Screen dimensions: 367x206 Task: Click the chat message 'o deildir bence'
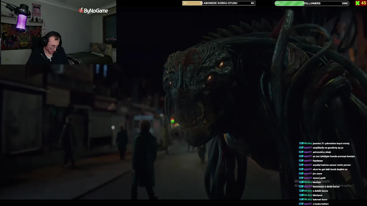pyautogui.click(x=320, y=191)
